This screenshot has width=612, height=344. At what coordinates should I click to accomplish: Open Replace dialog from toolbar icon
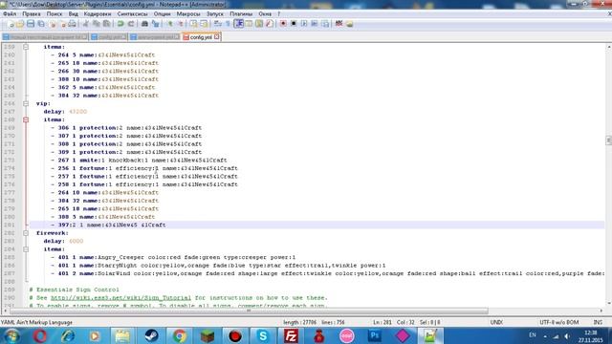point(156,24)
